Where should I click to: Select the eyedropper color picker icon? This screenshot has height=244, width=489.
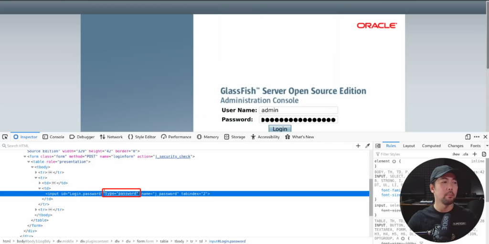[367, 146]
